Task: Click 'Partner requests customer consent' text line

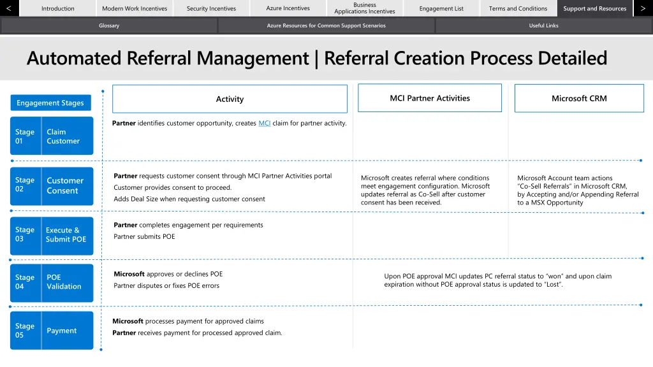Action: pyautogui.click(x=223, y=176)
